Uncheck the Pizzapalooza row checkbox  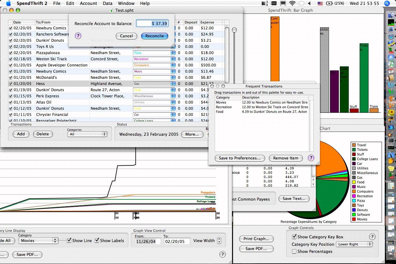click(x=11, y=53)
